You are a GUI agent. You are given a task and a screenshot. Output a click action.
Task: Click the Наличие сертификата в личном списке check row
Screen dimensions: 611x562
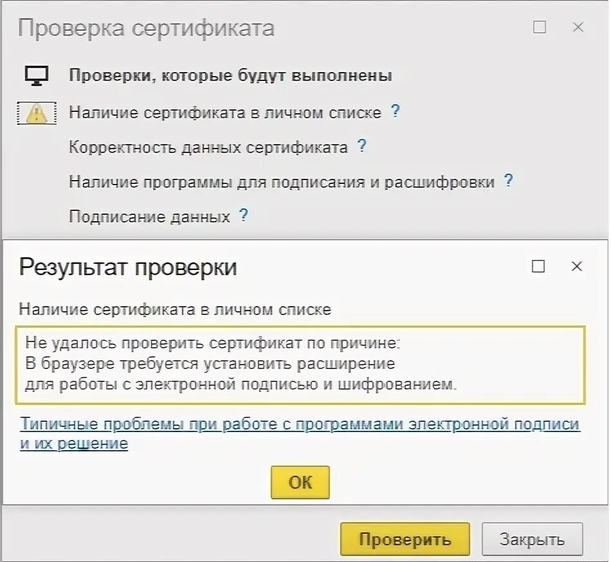[225, 113]
